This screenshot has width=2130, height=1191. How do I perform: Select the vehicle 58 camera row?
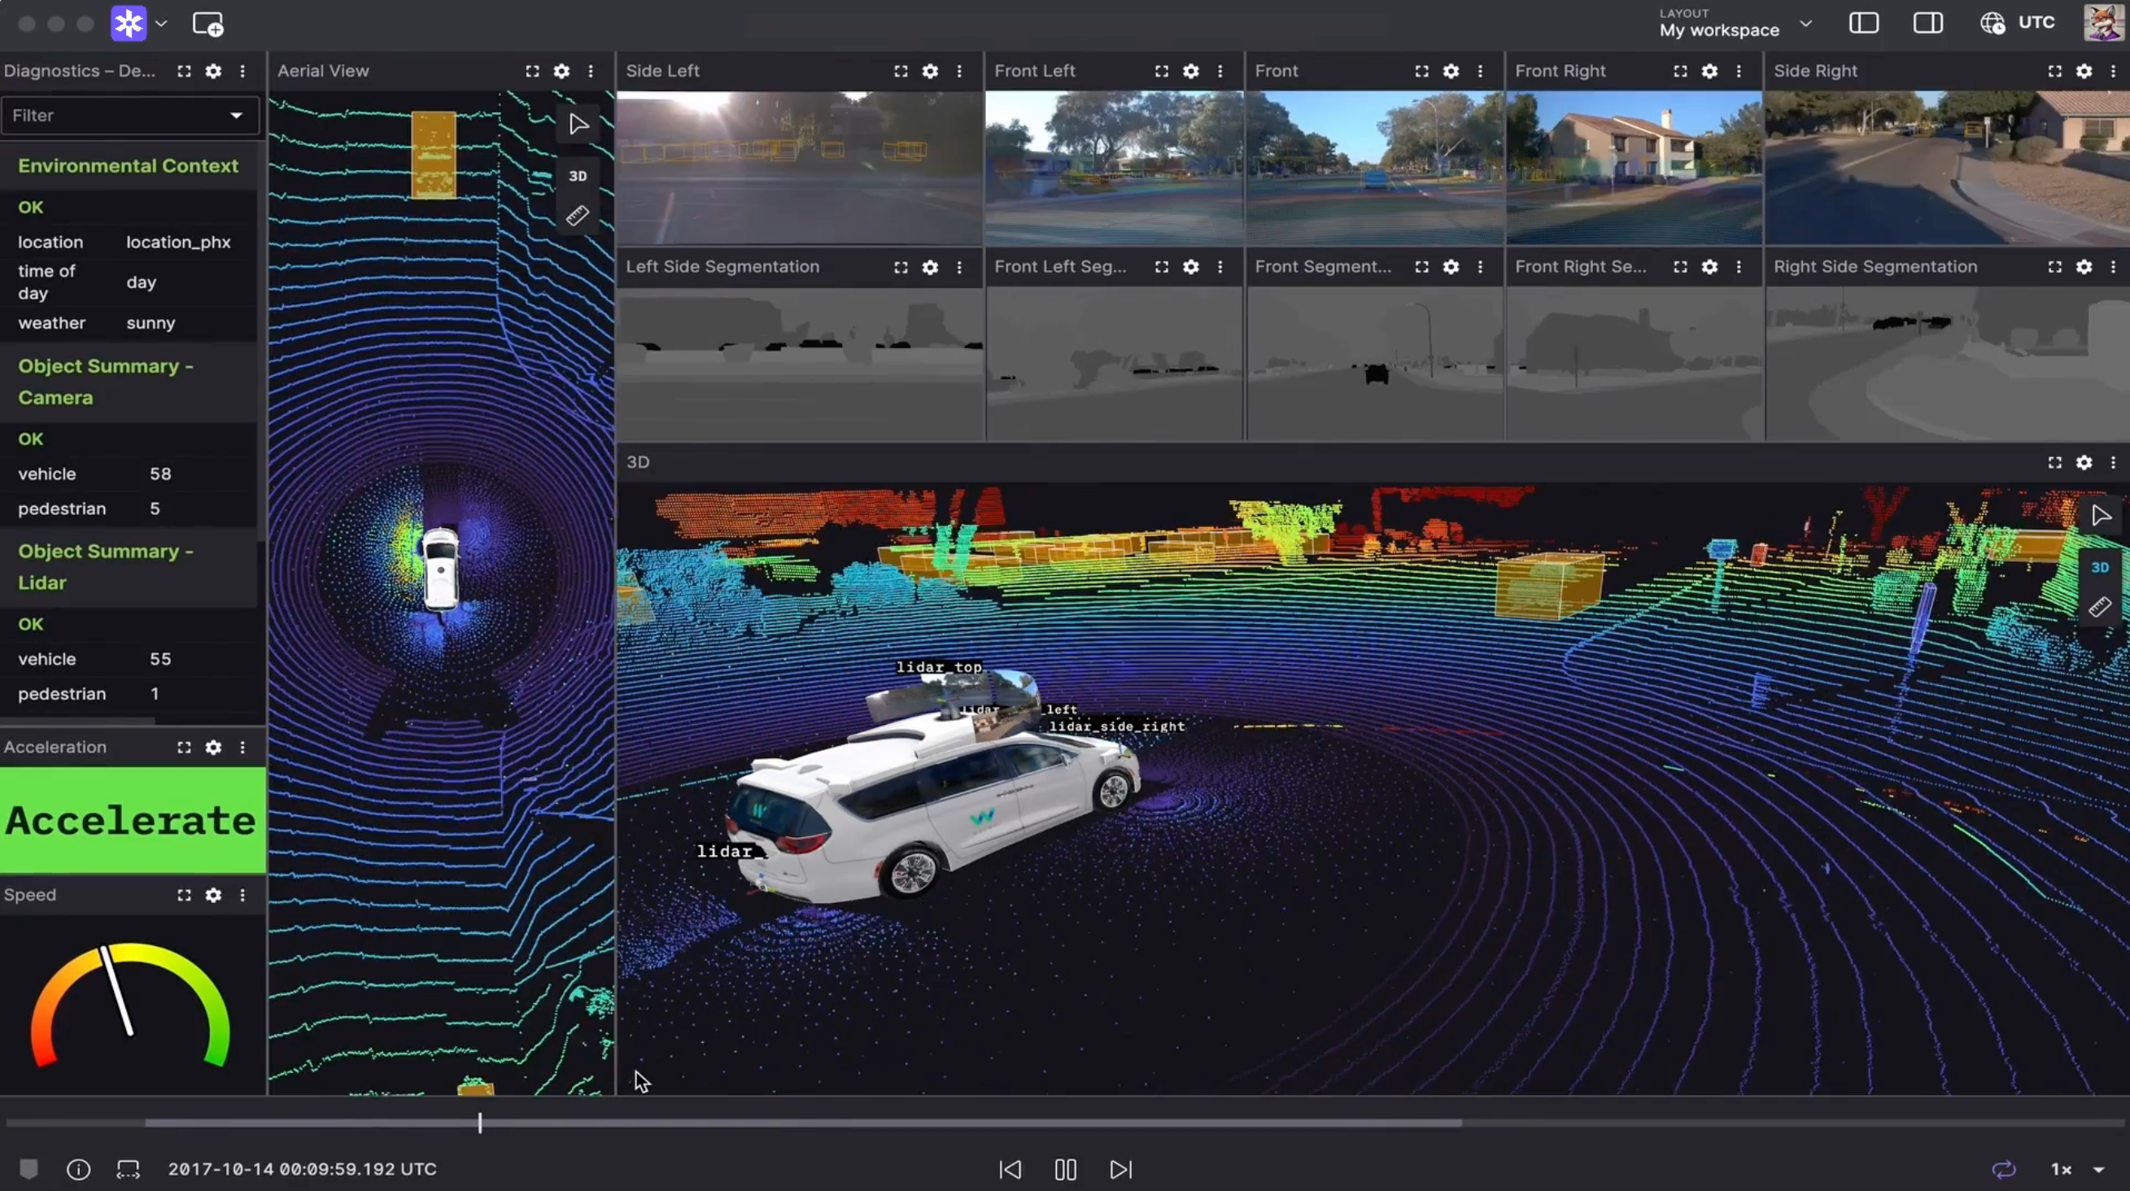coord(129,473)
